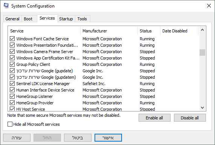Click Google Inc. cell in gupdate row

93,71
